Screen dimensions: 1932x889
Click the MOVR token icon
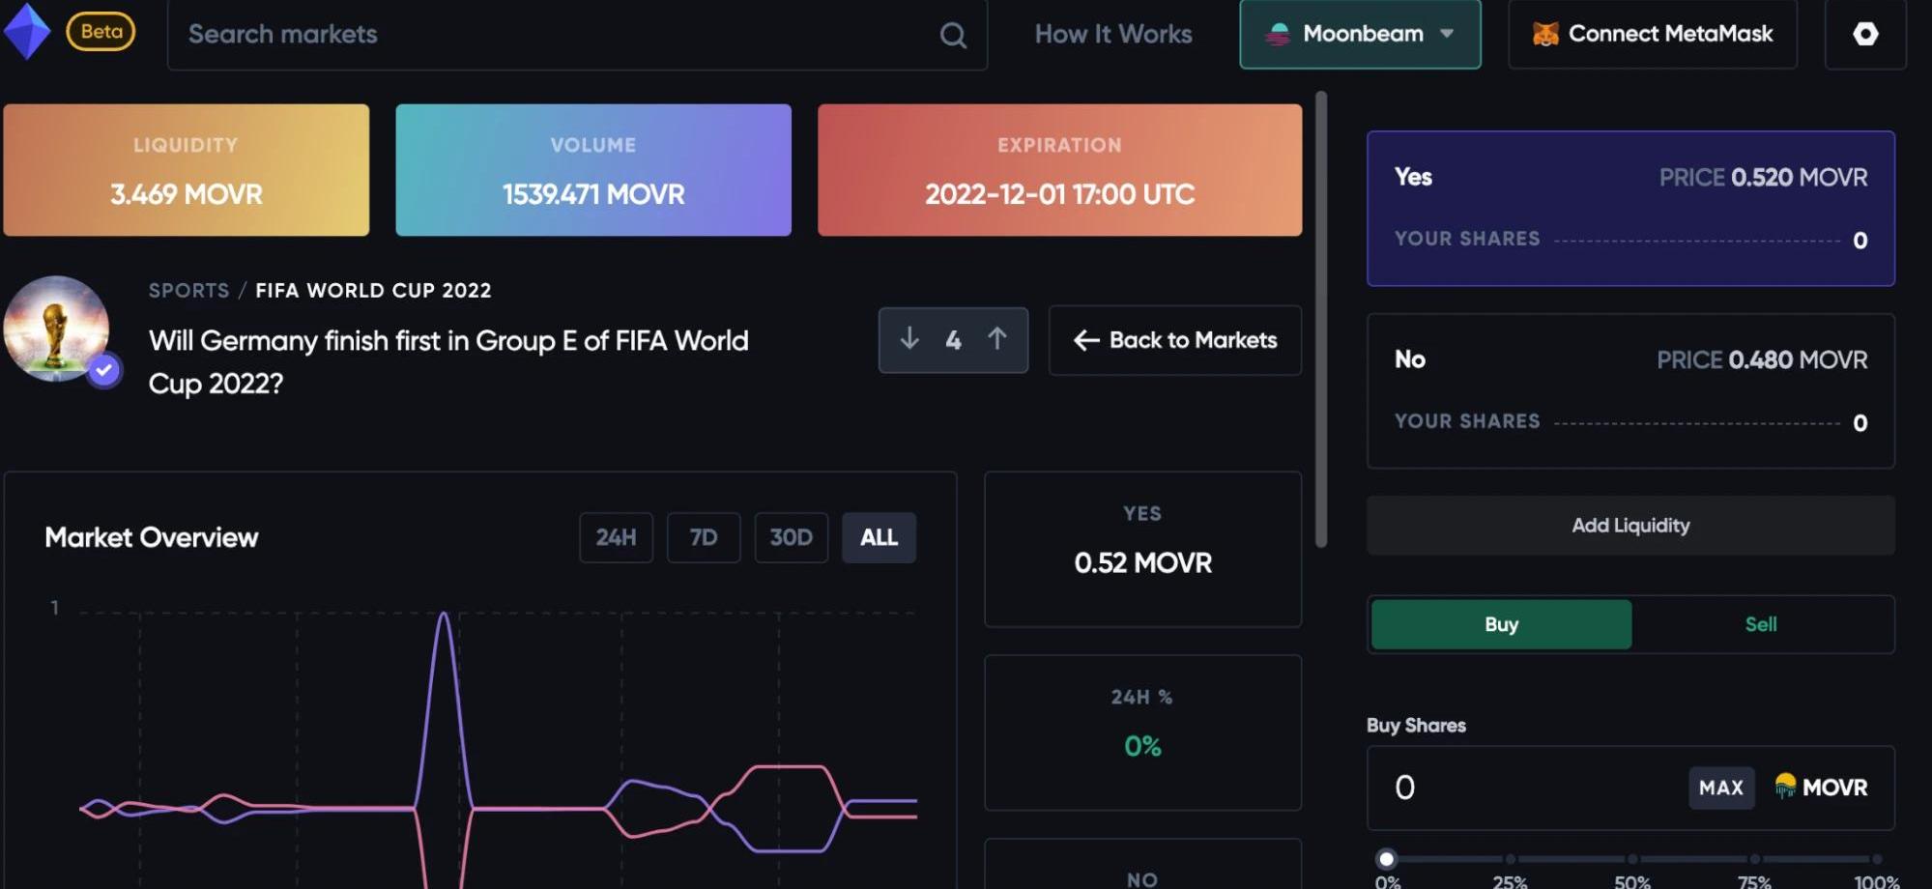[1784, 787]
